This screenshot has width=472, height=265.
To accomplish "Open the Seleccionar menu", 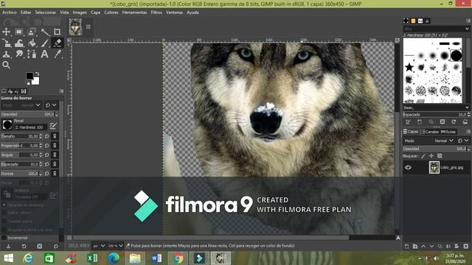I will point(46,13).
